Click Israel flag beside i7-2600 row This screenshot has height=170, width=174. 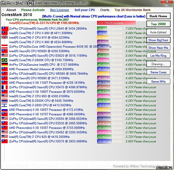pos(5,105)
